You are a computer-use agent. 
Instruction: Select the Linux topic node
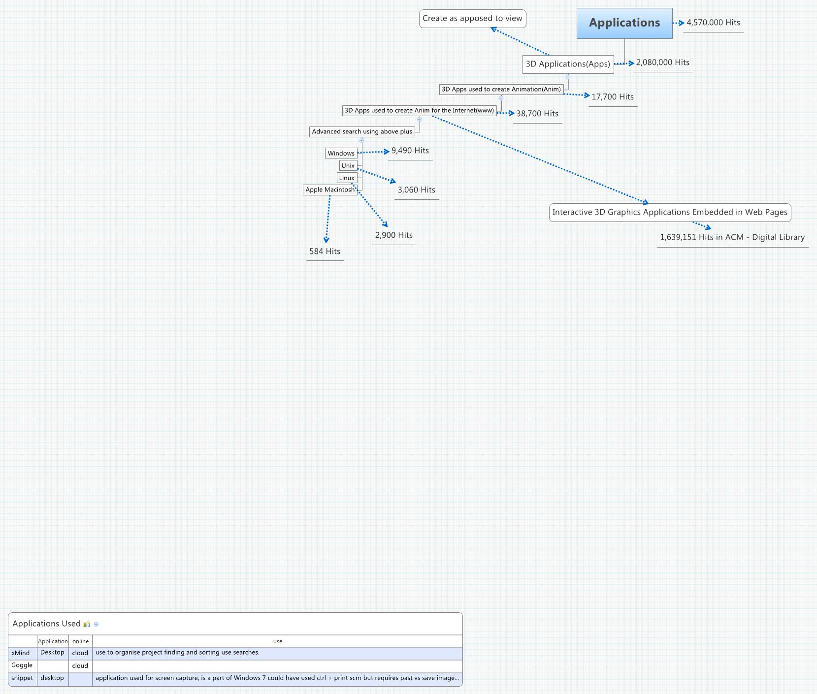[347, 178]
